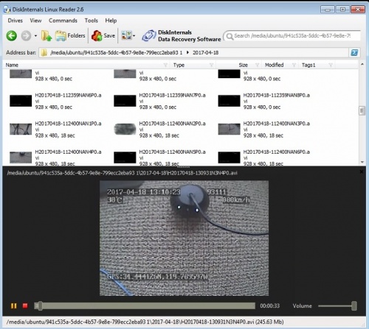Stop playback with the red stop button
The width and height of the screenshot is (369, 329).
[25, 305]
